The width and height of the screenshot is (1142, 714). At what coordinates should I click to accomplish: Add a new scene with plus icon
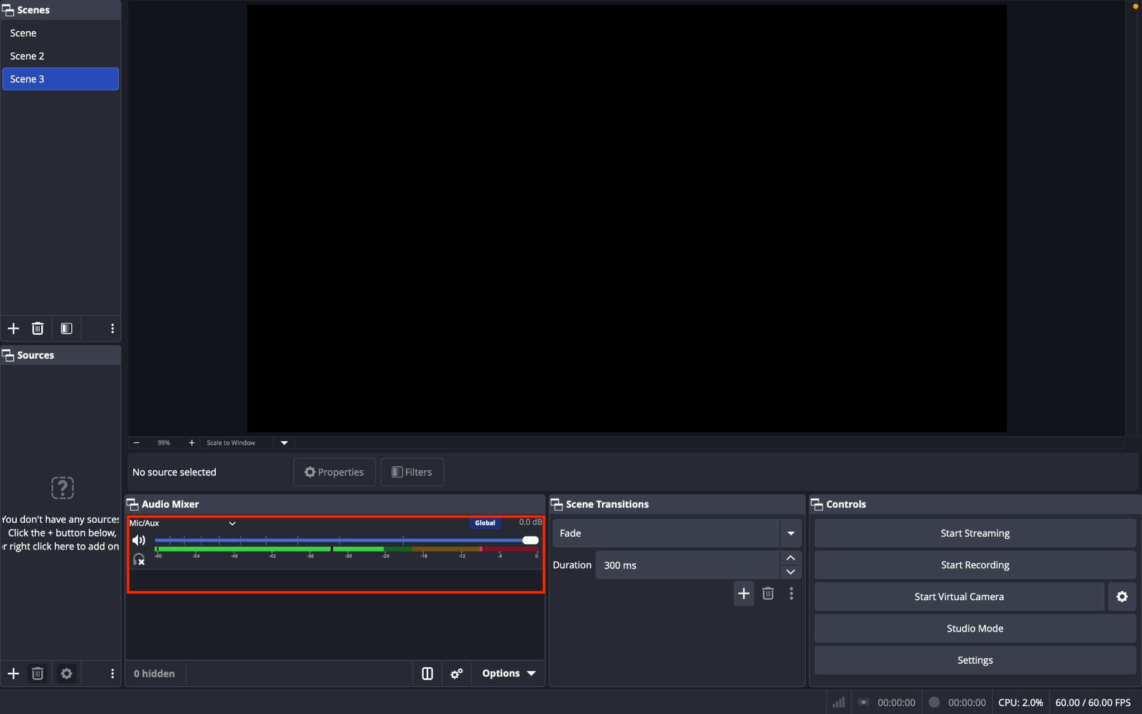13,329
